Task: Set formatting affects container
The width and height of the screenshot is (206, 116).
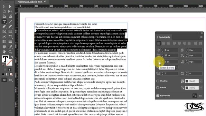Action: click(x=5, y=70)
